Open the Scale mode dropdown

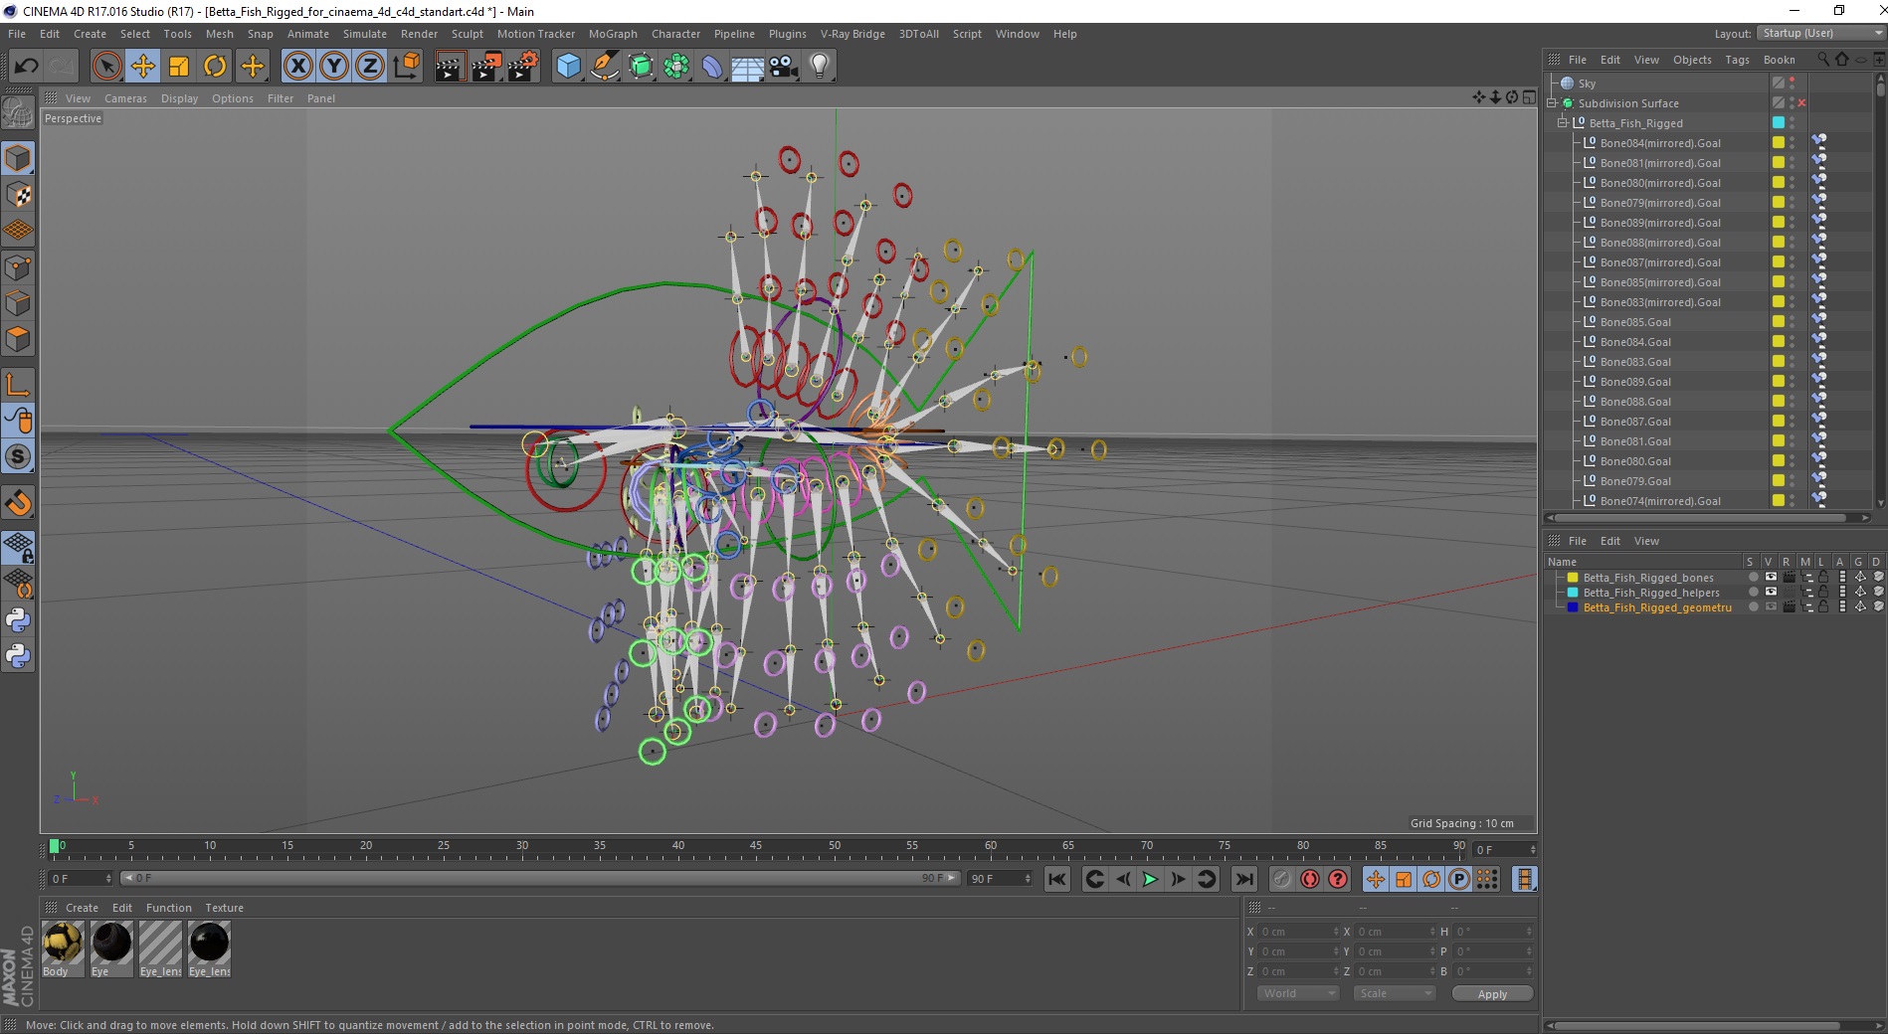[x=1395, y=993]
